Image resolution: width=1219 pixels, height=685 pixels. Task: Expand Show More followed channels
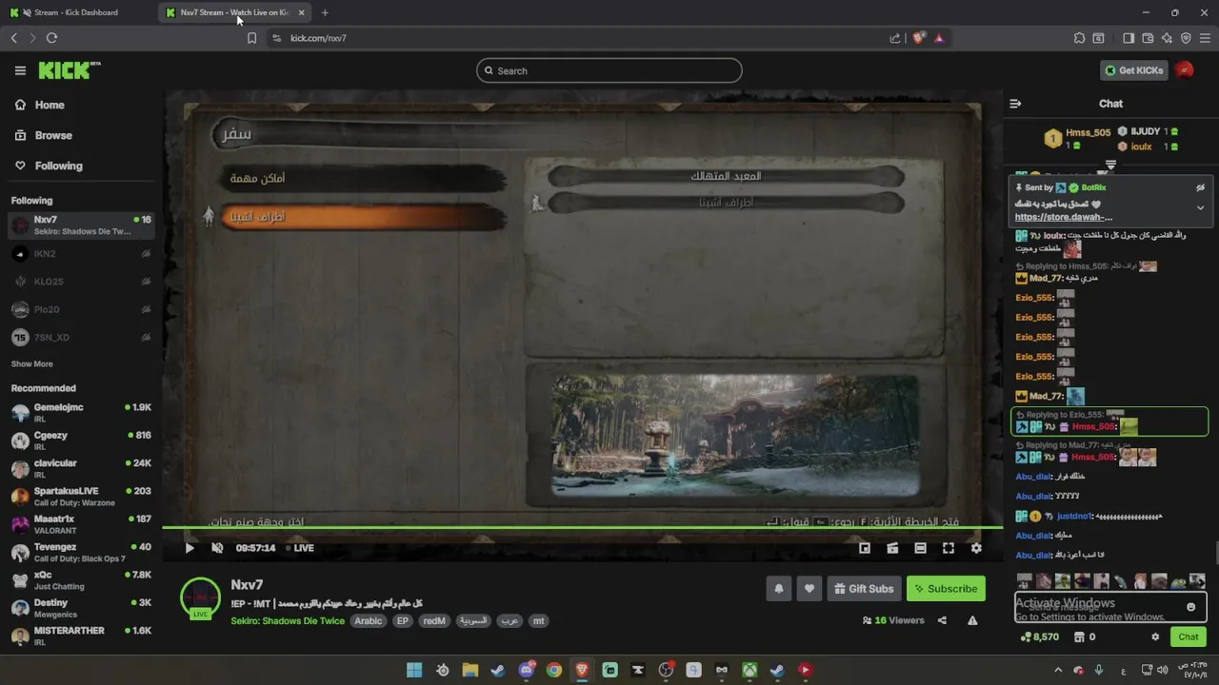tap(31, 363)
